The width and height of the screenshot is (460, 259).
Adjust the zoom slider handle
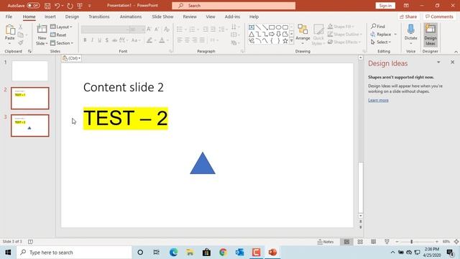click(x=412, y=242)
